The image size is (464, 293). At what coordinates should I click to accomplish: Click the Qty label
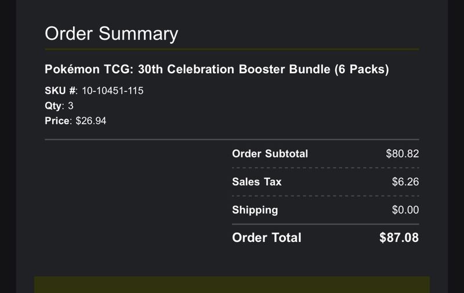[x=53, y=106]
